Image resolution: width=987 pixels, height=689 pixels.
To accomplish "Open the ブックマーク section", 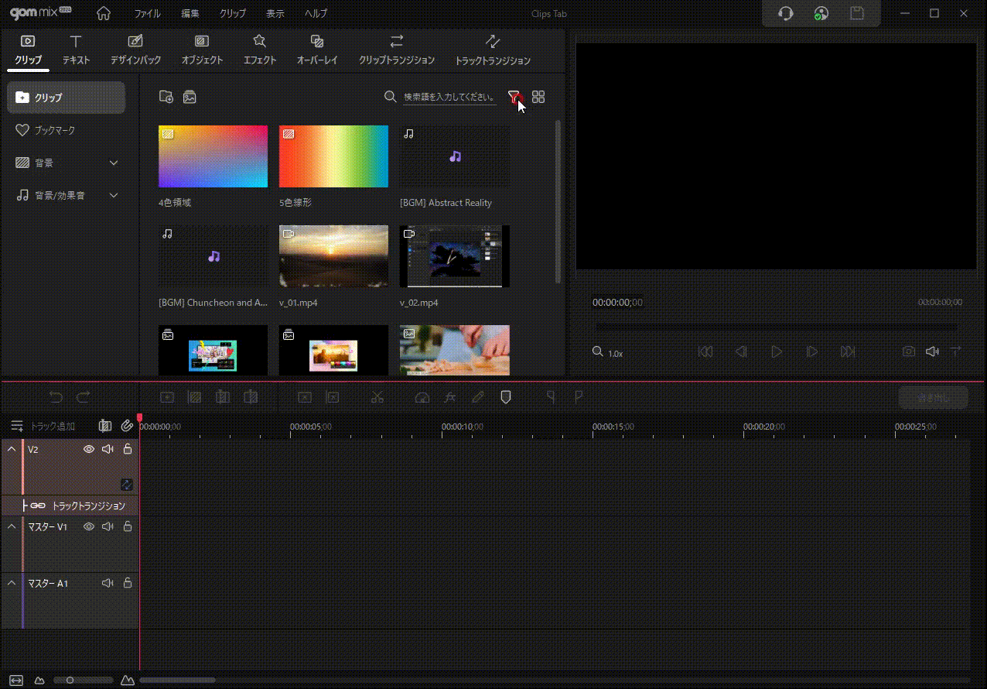I will tap(54, 130).
